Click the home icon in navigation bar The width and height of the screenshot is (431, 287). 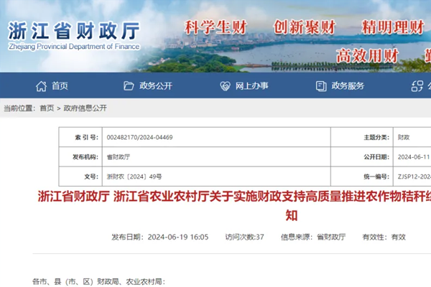tap(42, 86)
